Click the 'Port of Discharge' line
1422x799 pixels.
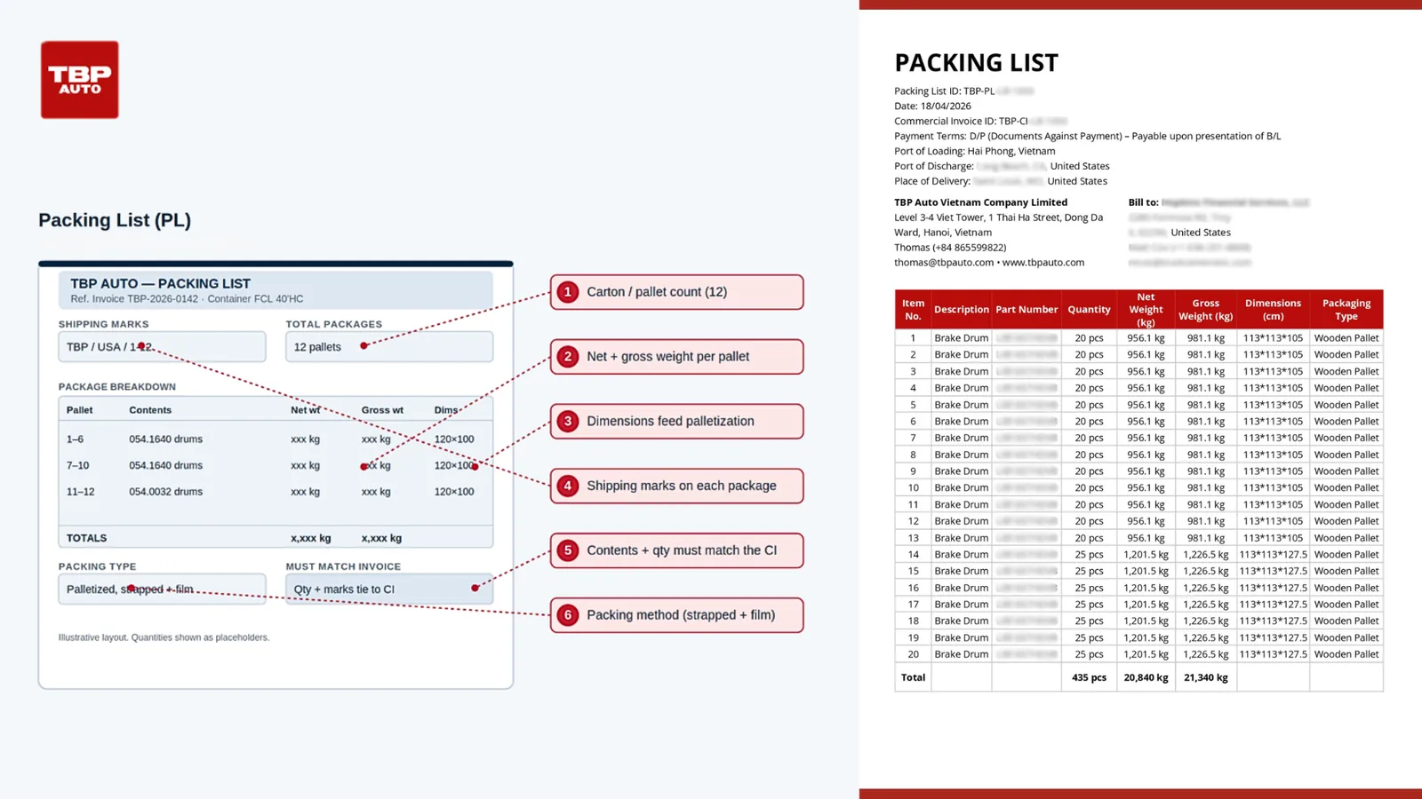pyautogui.click(x=1002, y=167)
